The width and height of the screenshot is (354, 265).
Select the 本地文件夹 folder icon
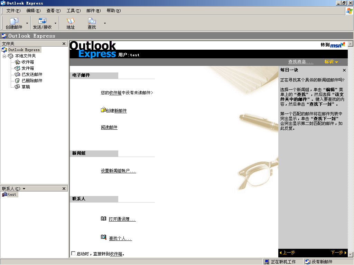tap(11, 56)
